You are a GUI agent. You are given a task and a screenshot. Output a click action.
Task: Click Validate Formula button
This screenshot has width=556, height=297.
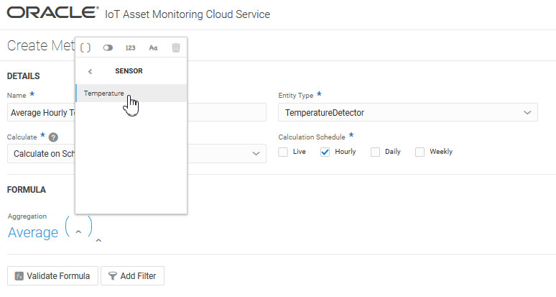52,275
